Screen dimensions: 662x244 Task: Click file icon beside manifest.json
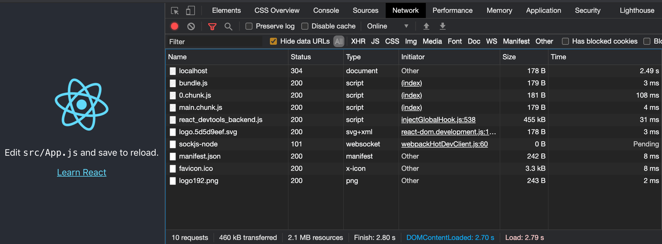173,156
